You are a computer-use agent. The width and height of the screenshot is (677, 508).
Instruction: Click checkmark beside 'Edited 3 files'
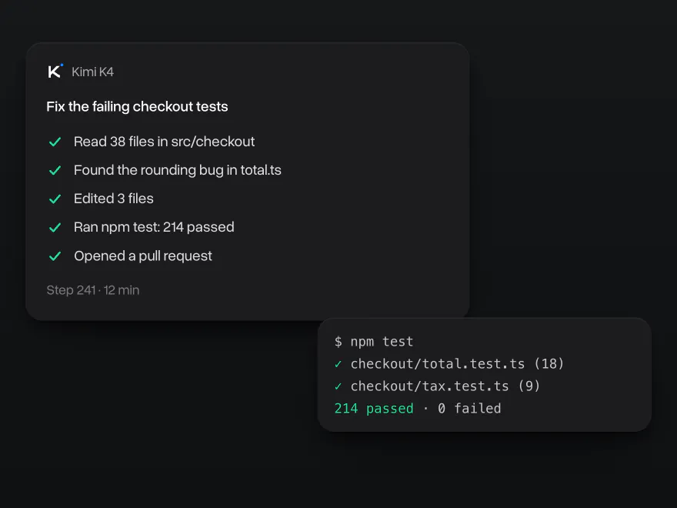[55, 199]
